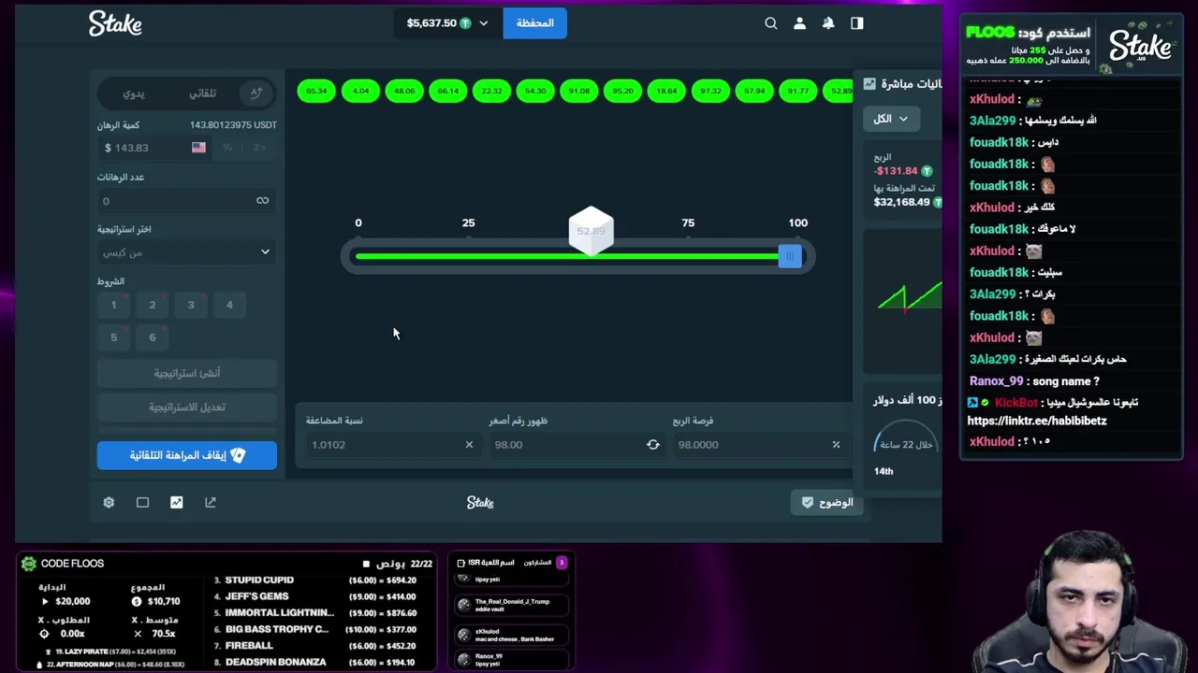Select condition 6 button
Viewport: 1198px width, 673px height.
point(153,337)
